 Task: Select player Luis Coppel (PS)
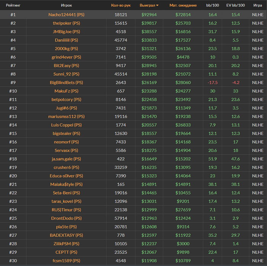tap(66, 125)
